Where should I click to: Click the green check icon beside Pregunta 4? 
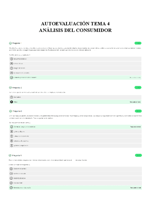[x=10, y=155]
